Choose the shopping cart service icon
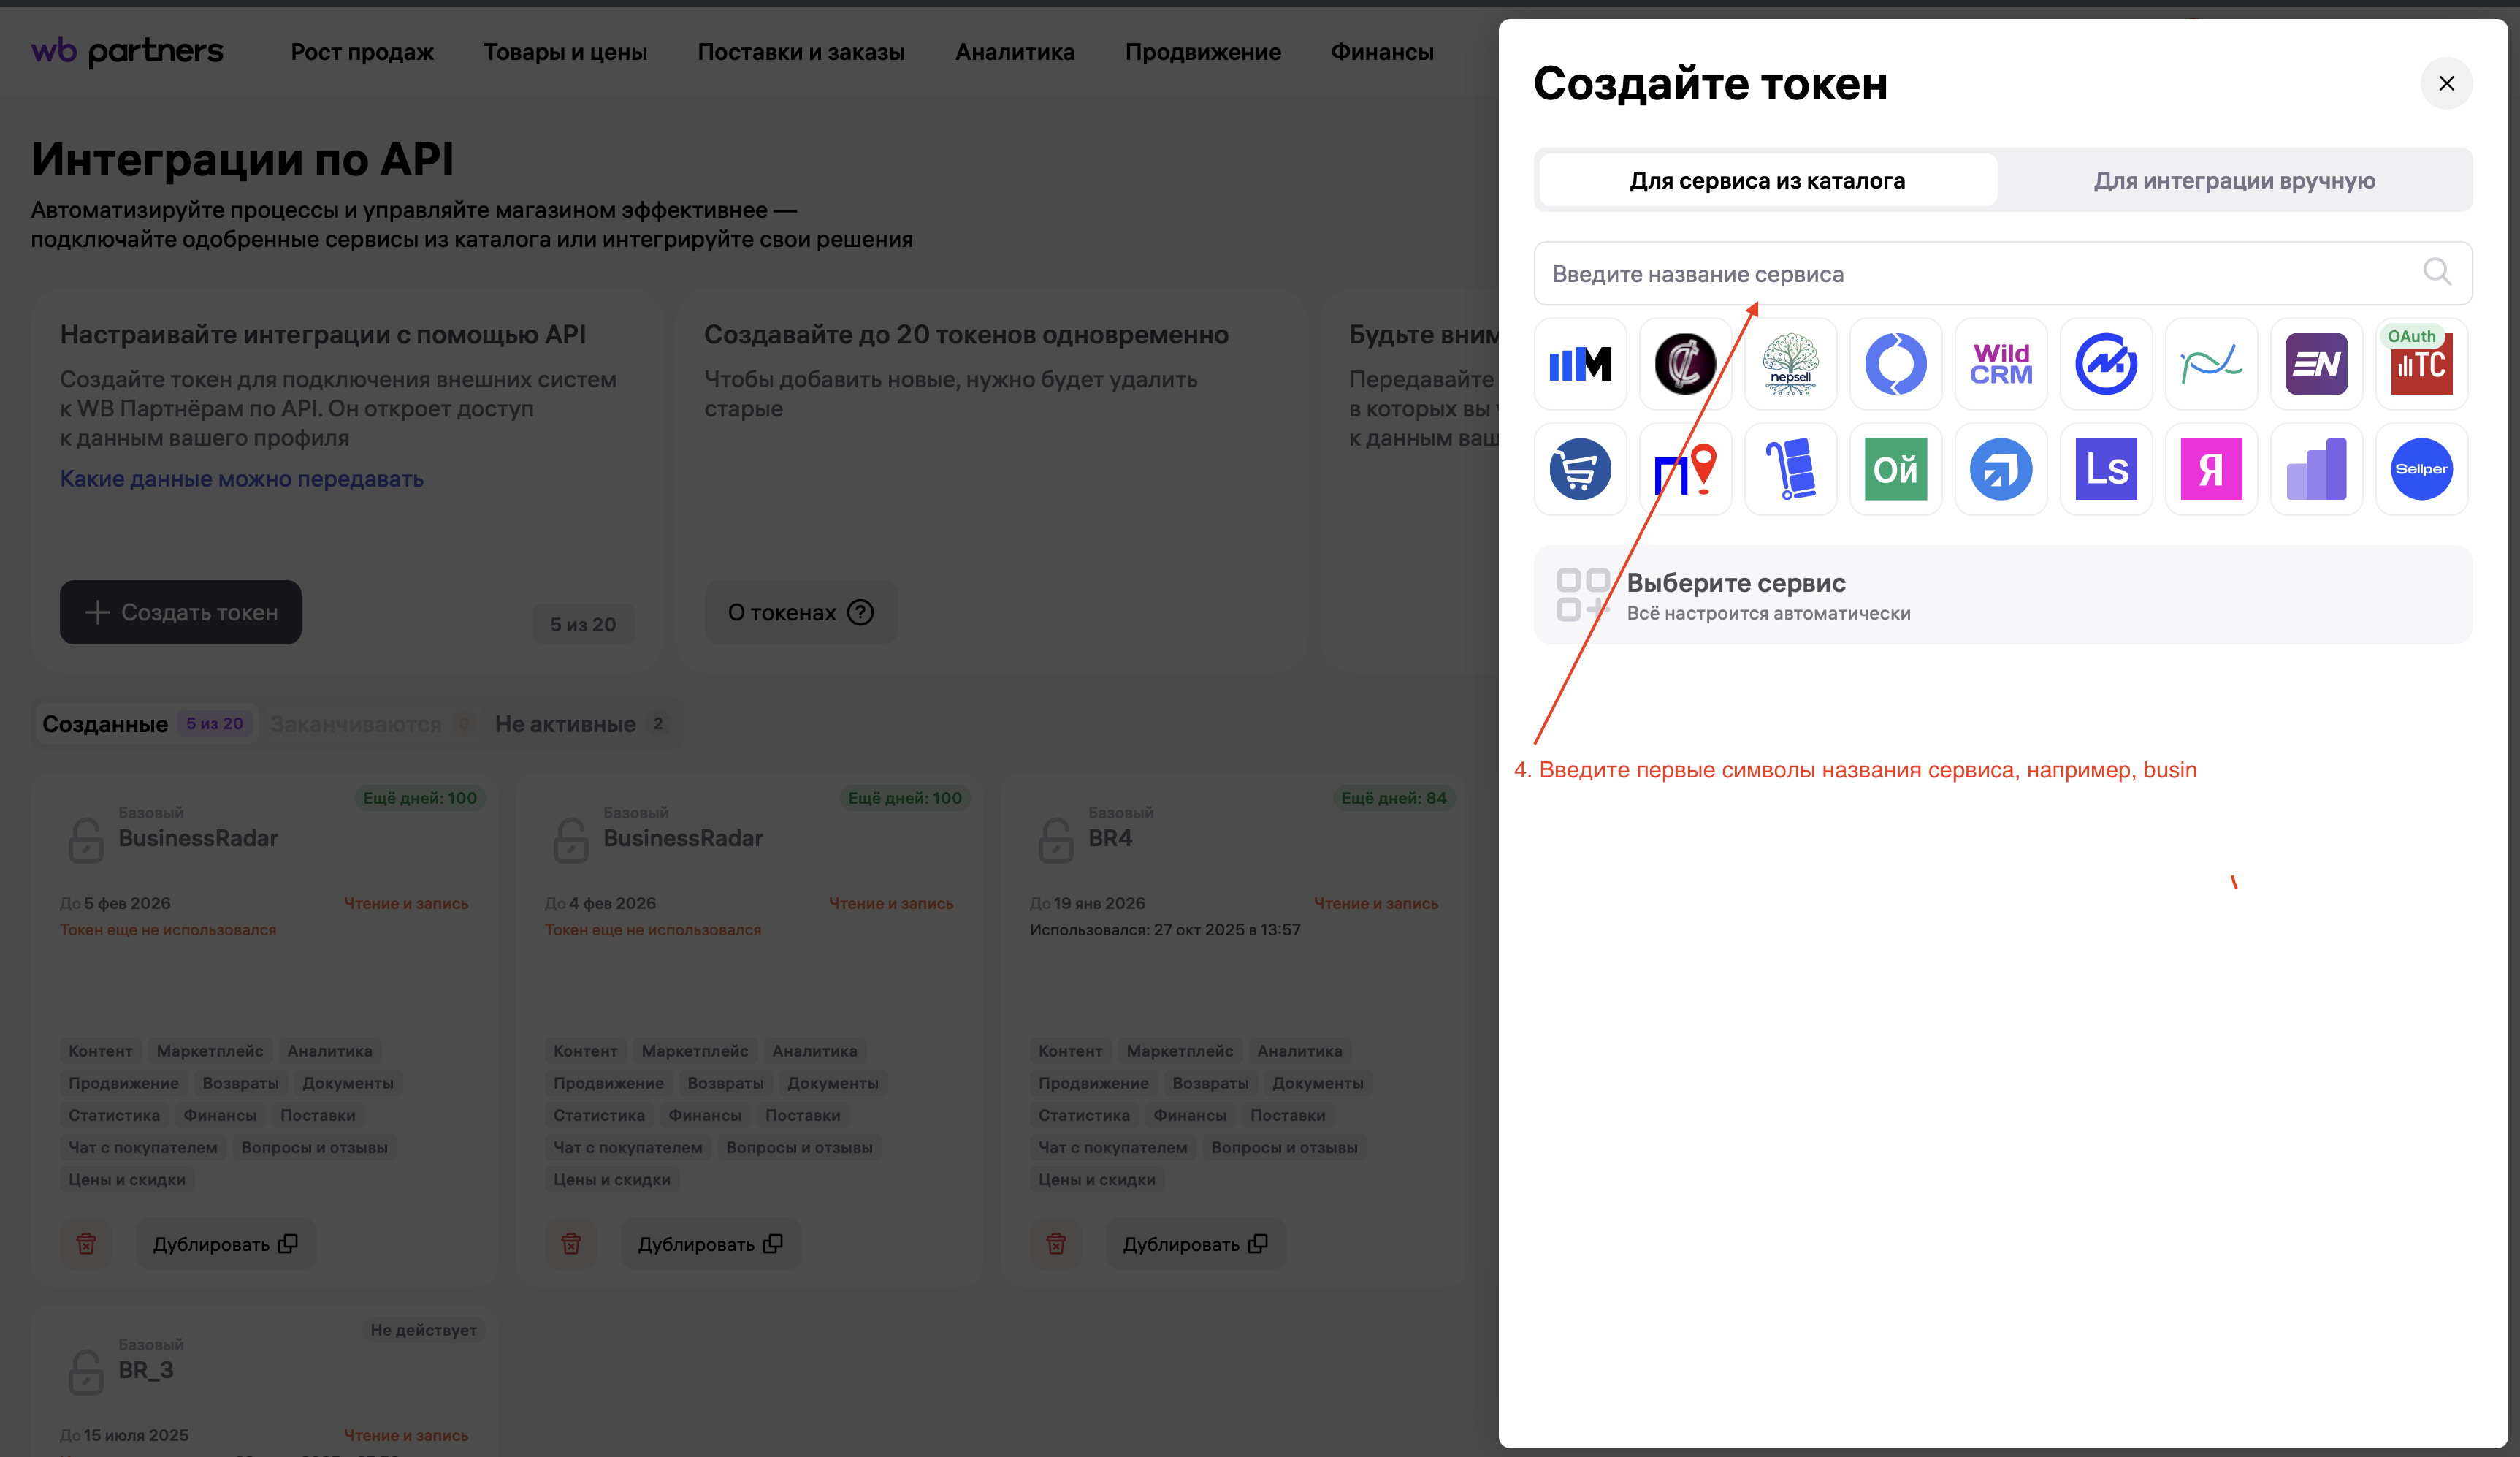Viewport: 2520px width, 1457px height. tap(1580, 469)
